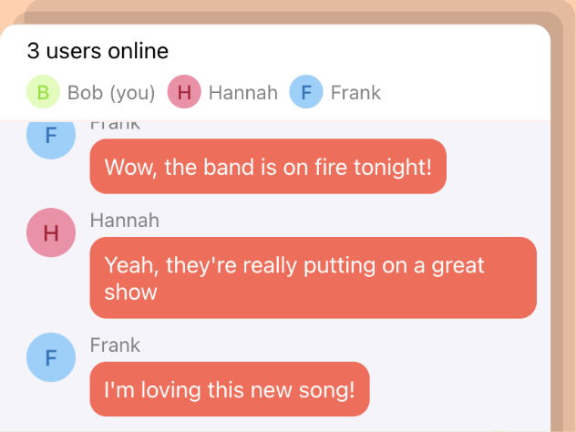Select the I'm loving this new song bubble

point(230,389)
